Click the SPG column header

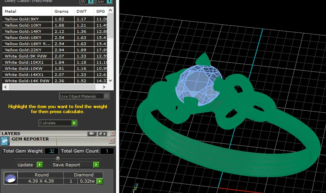tap(101, 11)
